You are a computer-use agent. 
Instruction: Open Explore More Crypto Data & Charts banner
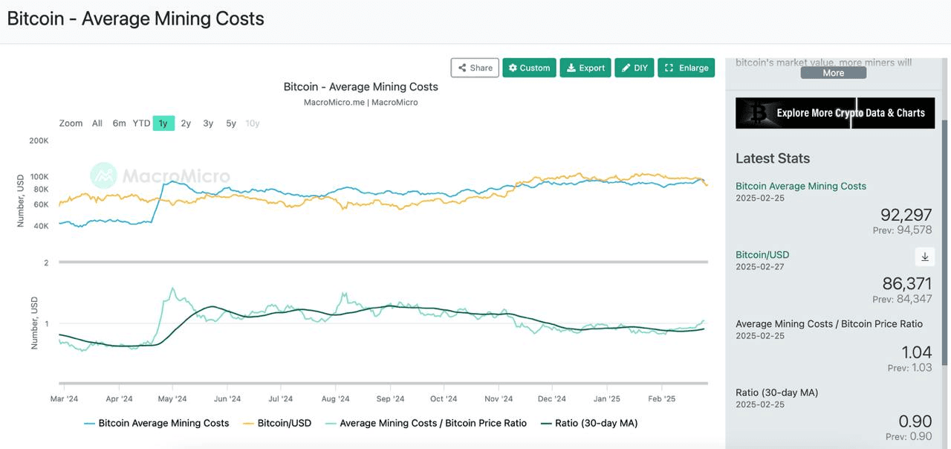[x=835, y=113]
